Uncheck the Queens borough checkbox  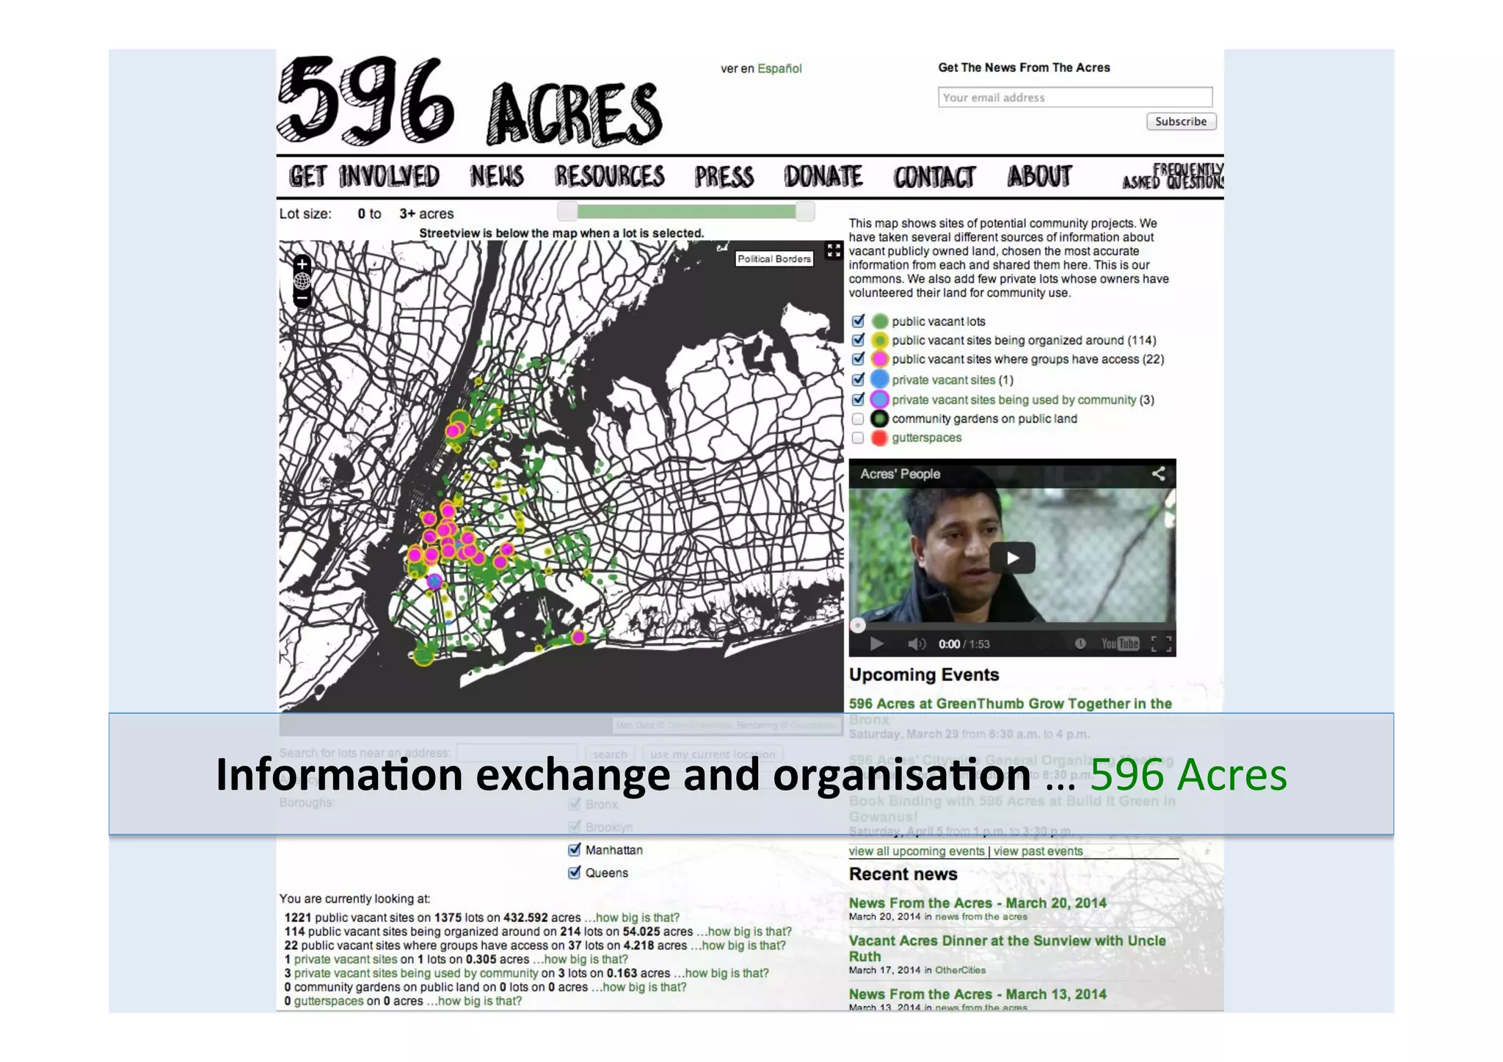(575, 873)
